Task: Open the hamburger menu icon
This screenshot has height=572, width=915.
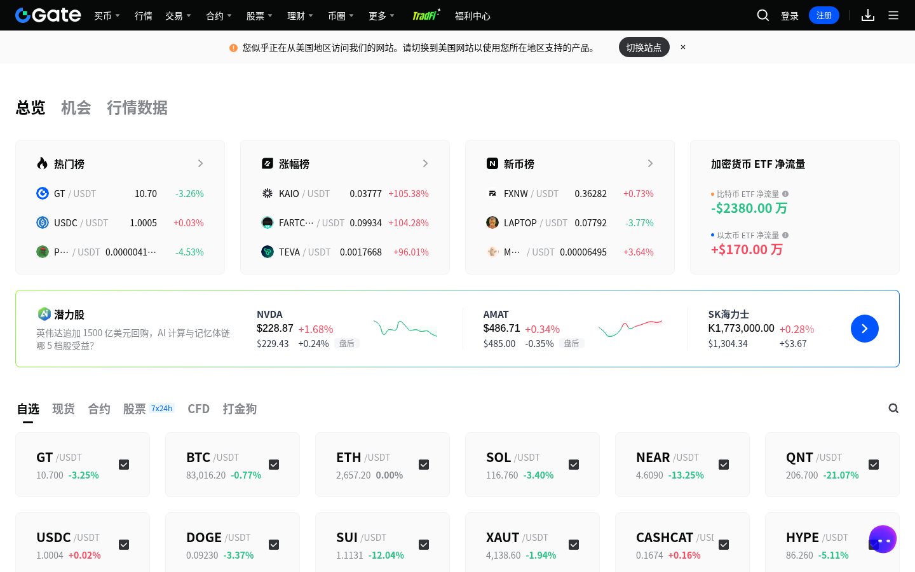Action: click(893, 15)
